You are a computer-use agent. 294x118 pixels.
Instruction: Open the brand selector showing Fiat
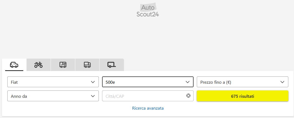pyautogui.click(x=53, y=82)
